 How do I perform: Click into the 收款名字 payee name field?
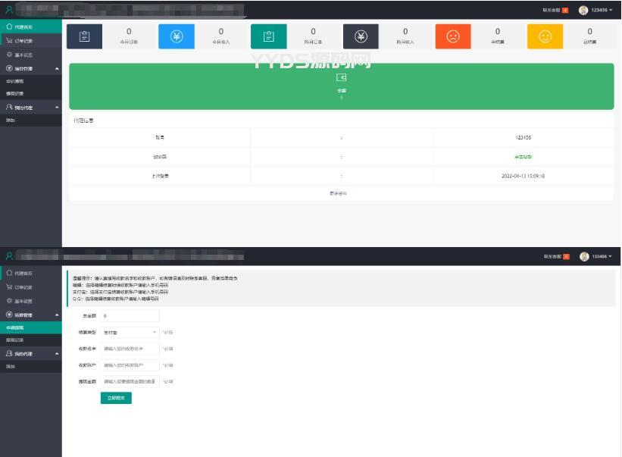click(130, 349)
